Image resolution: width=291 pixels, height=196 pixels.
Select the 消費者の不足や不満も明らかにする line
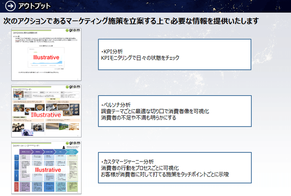click(138, 118)
